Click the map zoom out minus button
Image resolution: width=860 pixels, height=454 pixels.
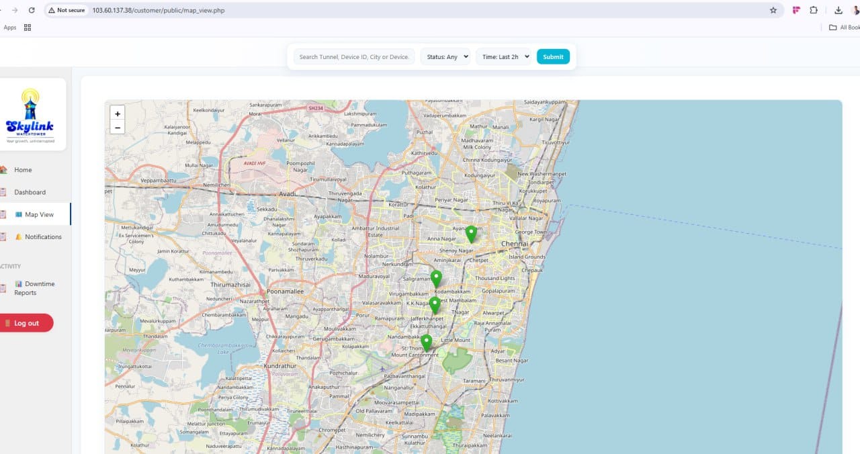pyautogui.click(x=118, y=128)
